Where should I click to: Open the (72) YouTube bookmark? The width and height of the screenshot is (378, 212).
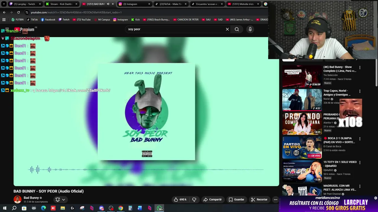[82, 19]
